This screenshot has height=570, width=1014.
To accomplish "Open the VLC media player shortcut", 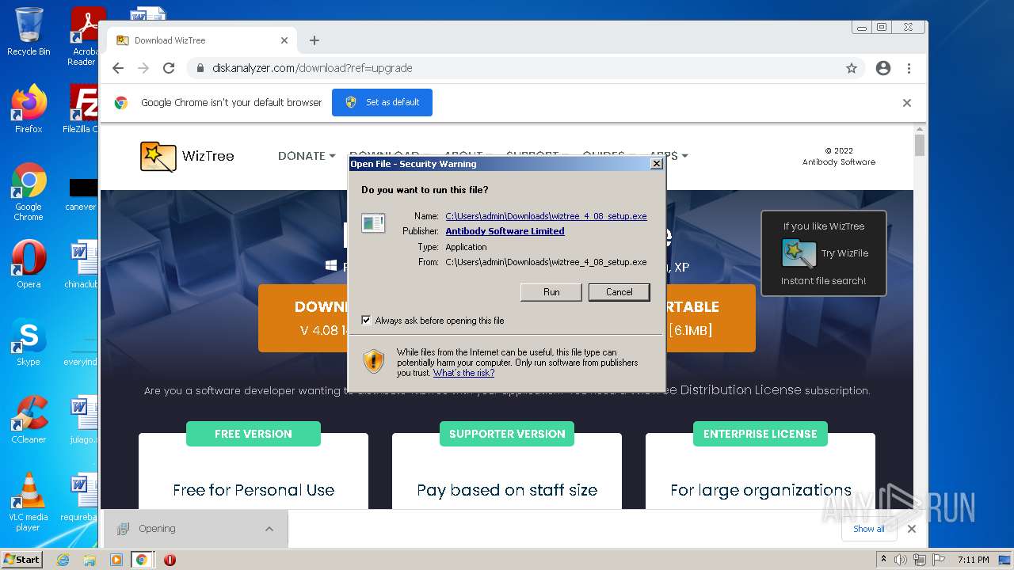I will point(29,501).
